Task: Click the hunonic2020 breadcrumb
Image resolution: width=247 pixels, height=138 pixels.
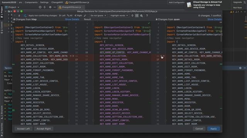Action: pos(9,2)
